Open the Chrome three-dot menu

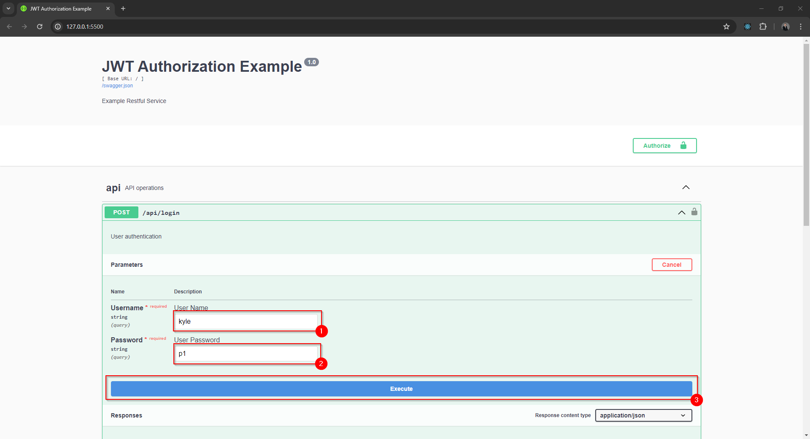(801, 27)
